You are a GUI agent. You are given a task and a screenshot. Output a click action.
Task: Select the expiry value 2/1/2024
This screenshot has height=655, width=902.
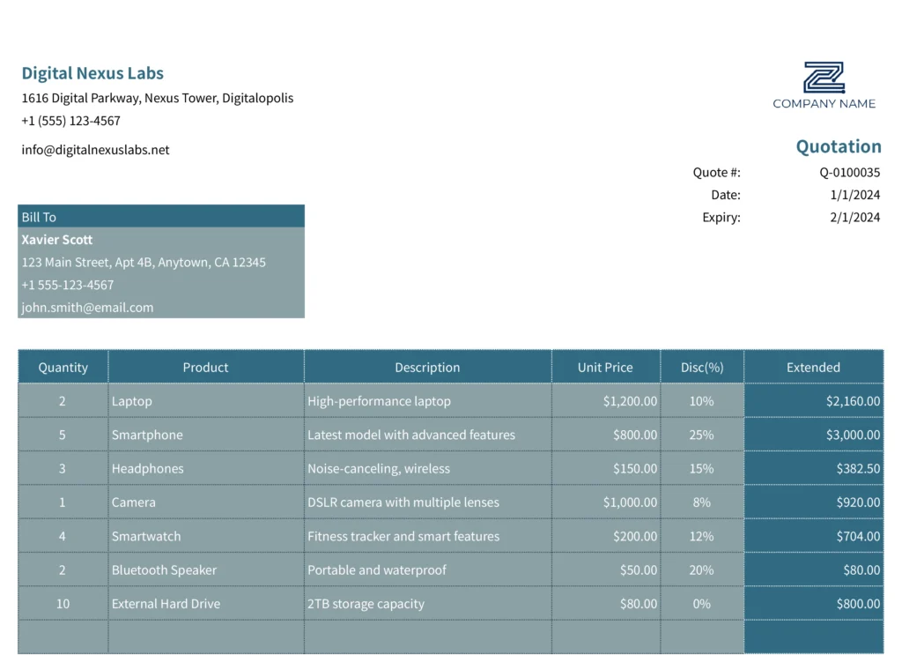pyautogui.click(x=854, y=217)
